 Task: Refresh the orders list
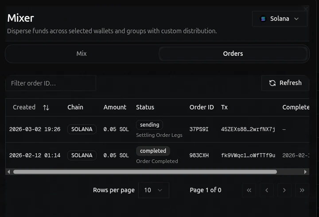(x=285, y=83)
